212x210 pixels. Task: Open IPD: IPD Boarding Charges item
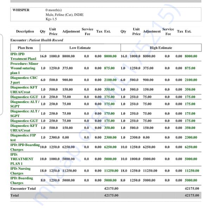pyautogui.click(x=25, y=147)
